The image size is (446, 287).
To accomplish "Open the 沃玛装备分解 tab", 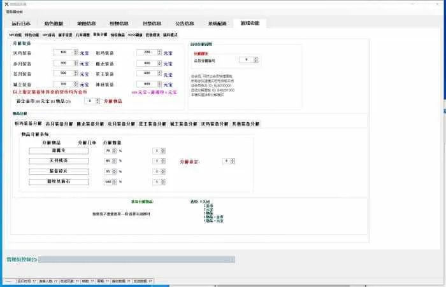I will pyautogui.click(x=215, y=124).
